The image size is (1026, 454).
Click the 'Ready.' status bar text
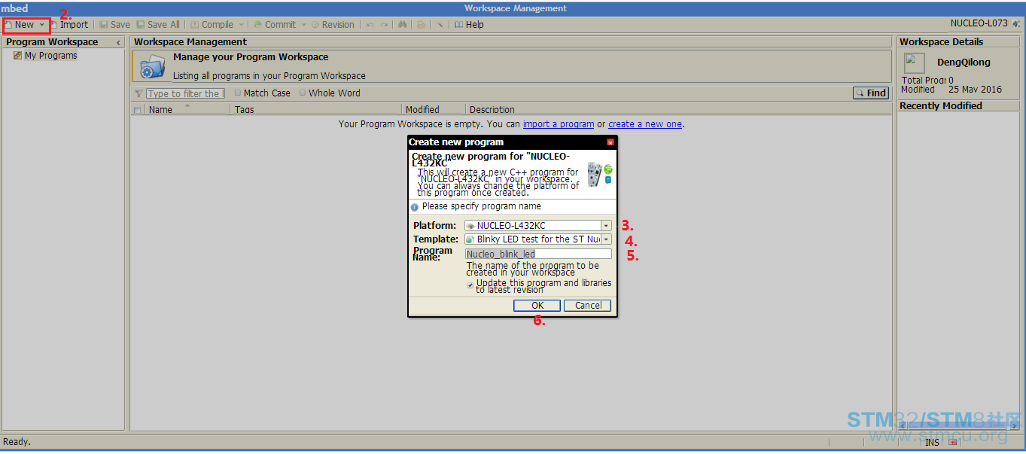17,442
